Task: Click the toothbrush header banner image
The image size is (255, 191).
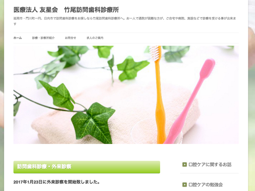Action: (126, 95)
